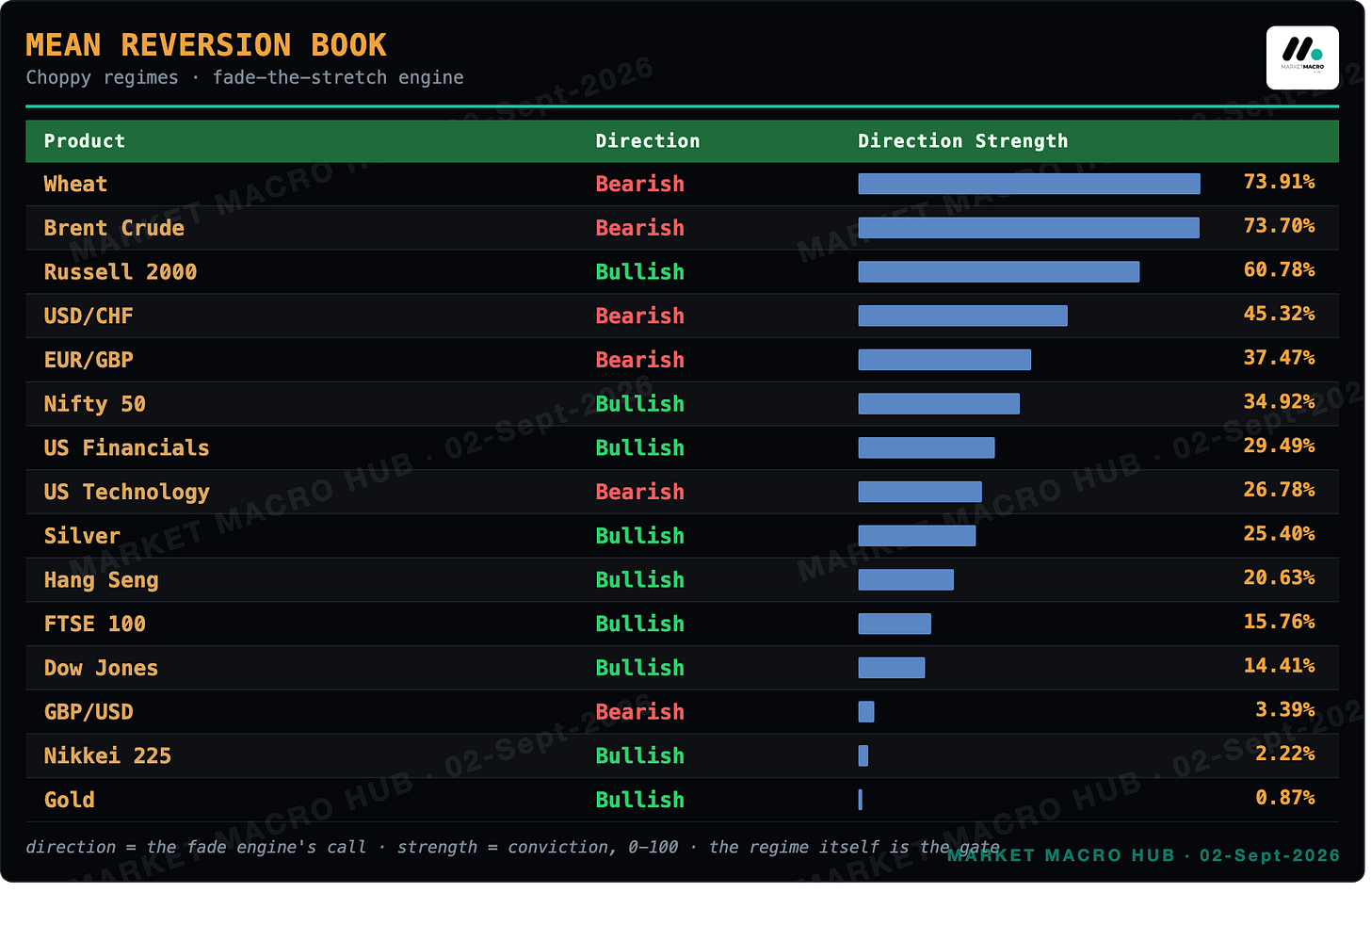
Task: Click the USD/CHF strength bar
Action: point(963,316)
